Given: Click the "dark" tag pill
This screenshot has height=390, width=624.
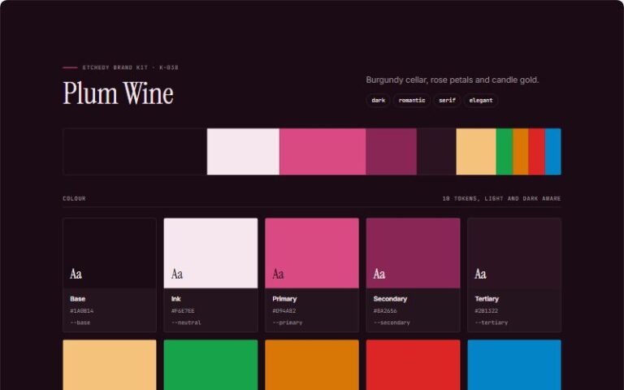Looking at the screenshot, I should click(378, 100).
